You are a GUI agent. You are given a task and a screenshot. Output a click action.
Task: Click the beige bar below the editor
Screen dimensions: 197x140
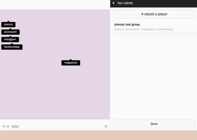99,135
